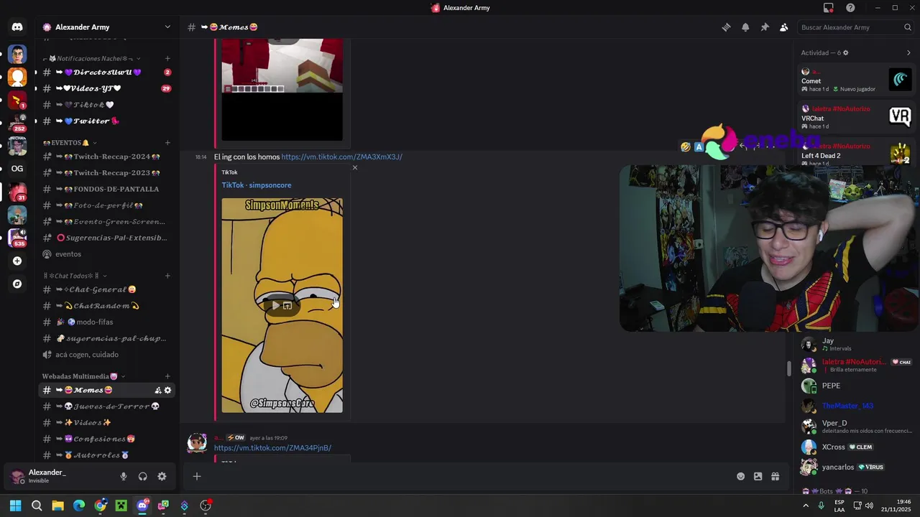Open Twitch-Reccap-2024 channel
Screen dimensions: 920x517
106,157
